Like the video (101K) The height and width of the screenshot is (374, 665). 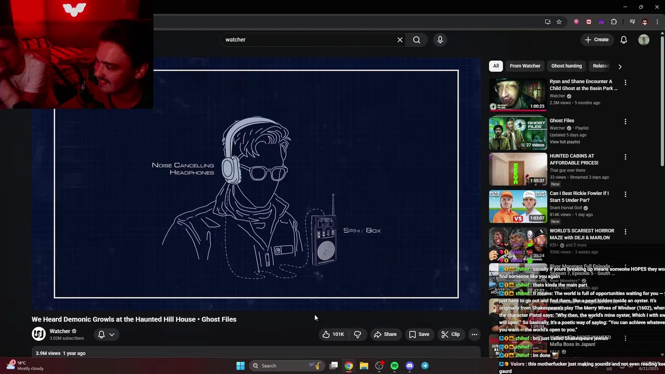(x=334, y=335)
